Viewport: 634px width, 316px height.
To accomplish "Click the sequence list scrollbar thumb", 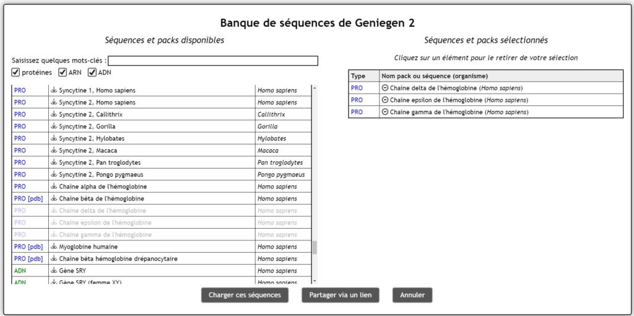I will (x=315, y=248).
